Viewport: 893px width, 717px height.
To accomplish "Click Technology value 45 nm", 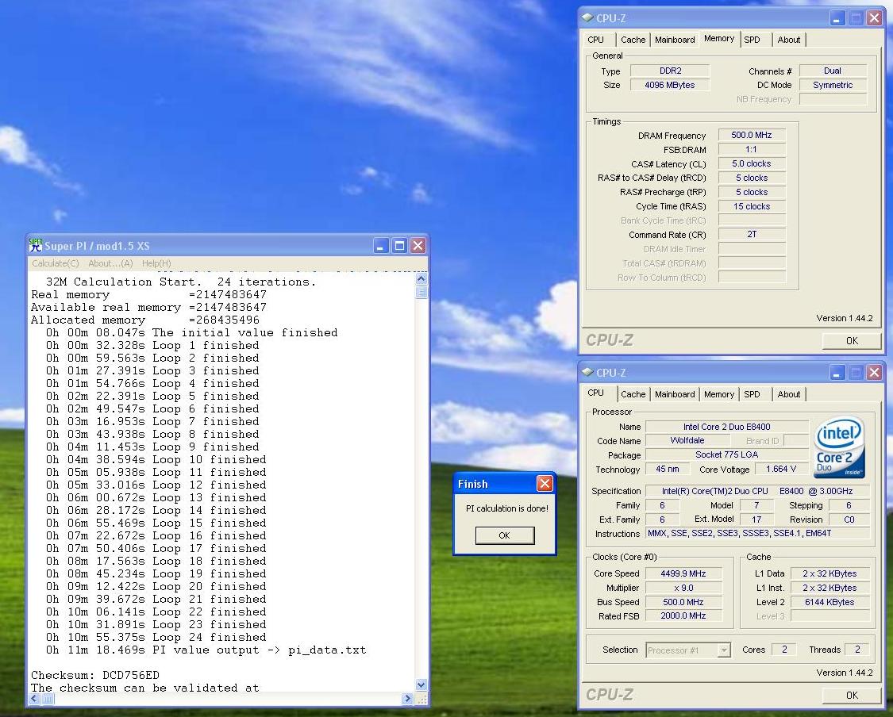I will pos(668,469).
